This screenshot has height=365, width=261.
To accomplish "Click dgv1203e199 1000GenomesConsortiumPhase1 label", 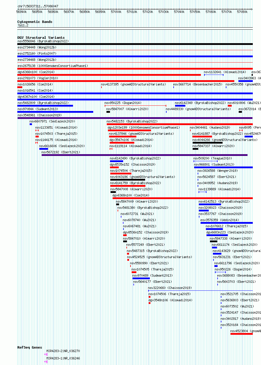I will (144, 127).
